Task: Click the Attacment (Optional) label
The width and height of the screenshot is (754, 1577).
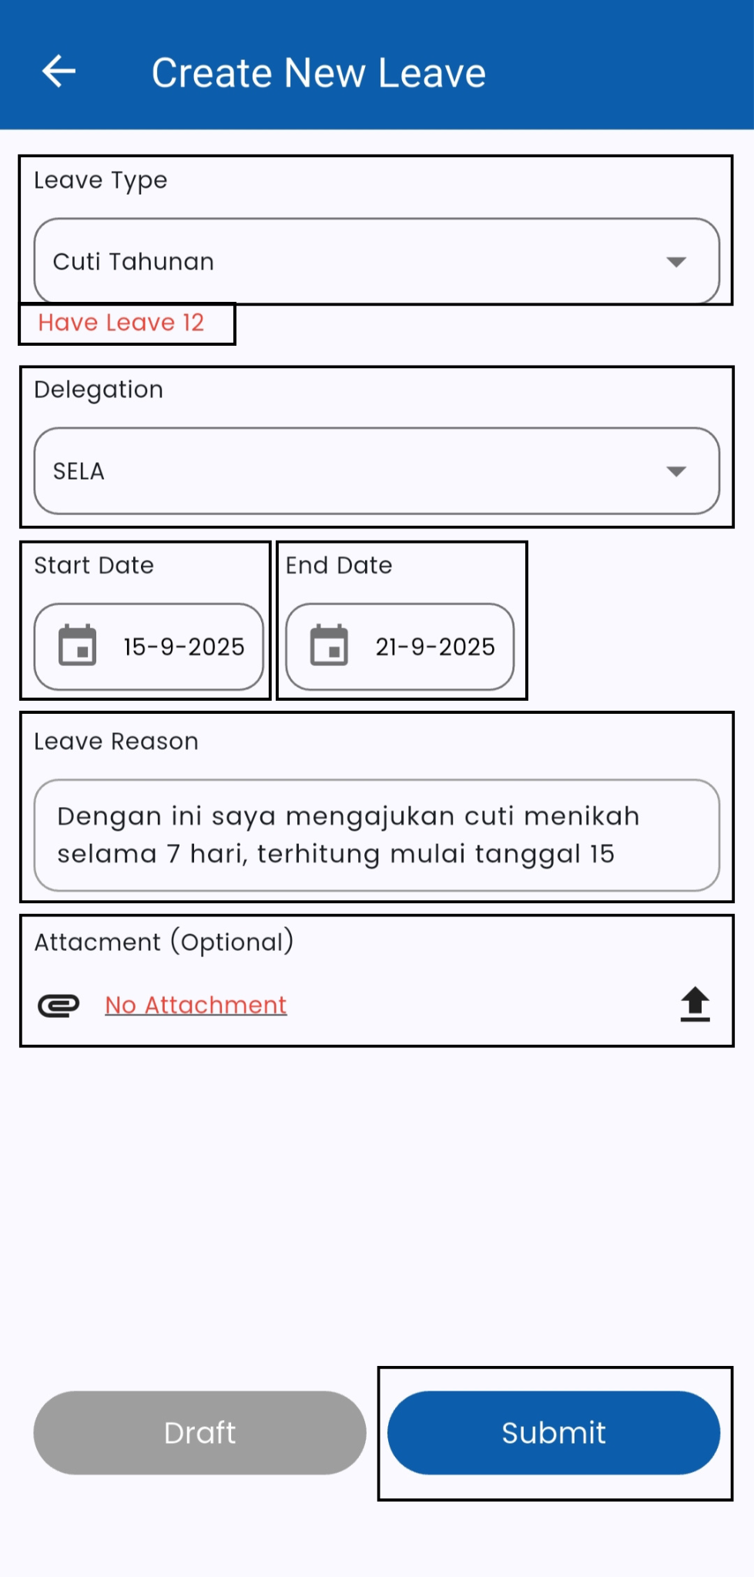Action: click(x=163, y=942)
